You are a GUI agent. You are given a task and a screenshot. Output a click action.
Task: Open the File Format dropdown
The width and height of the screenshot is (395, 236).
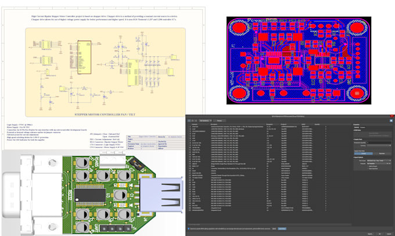point(379,161)
